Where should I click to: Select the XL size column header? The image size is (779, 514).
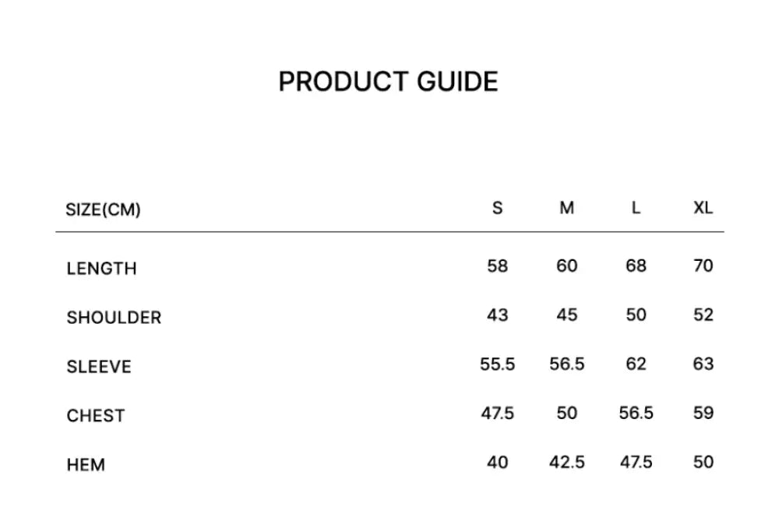(703, 208)
